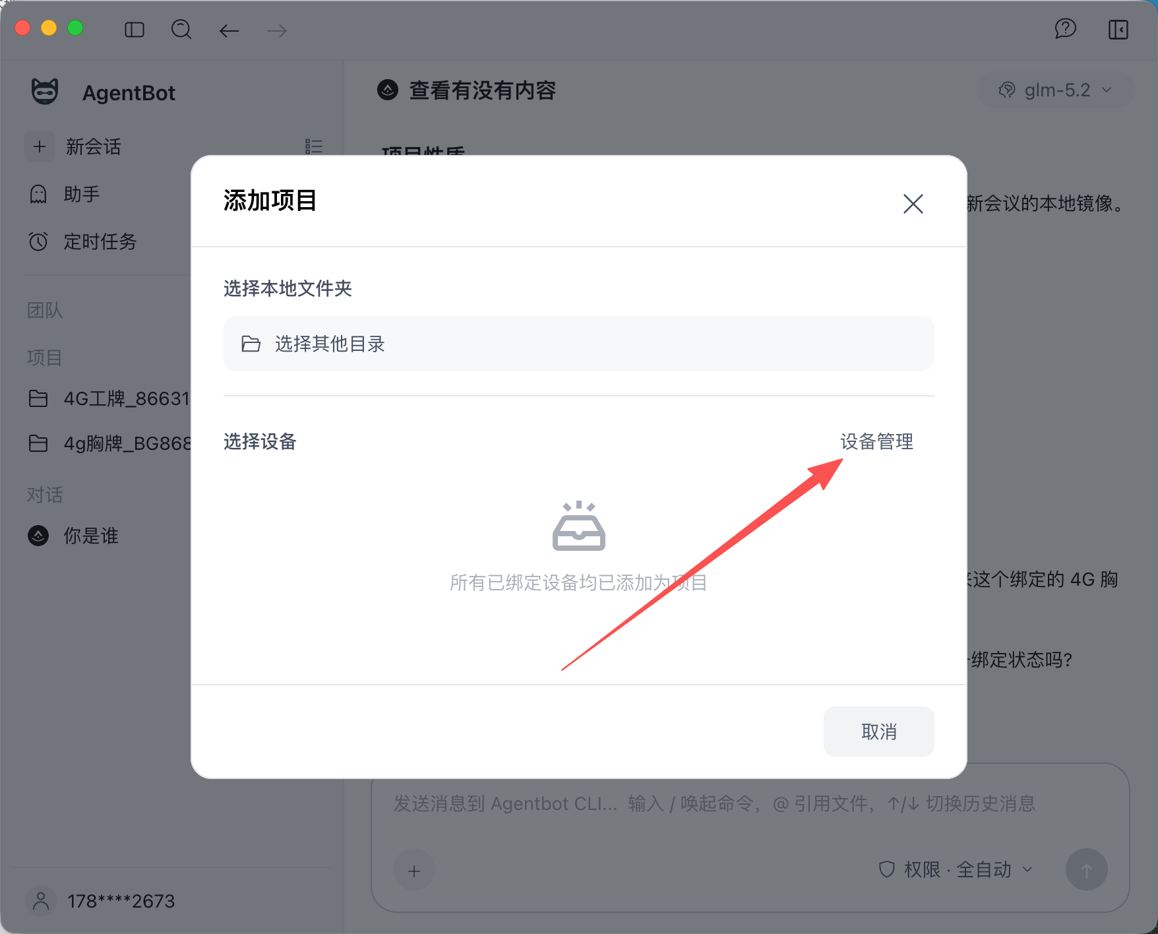Click the 查看有没有内容 conversation title
Viewport: 1158px width, 934px height.
(482, 90)
